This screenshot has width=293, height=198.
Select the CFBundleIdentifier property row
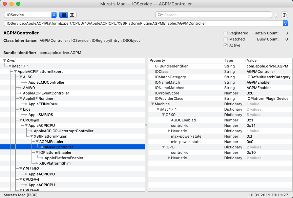pyautogui.click(x=220, y=66)
